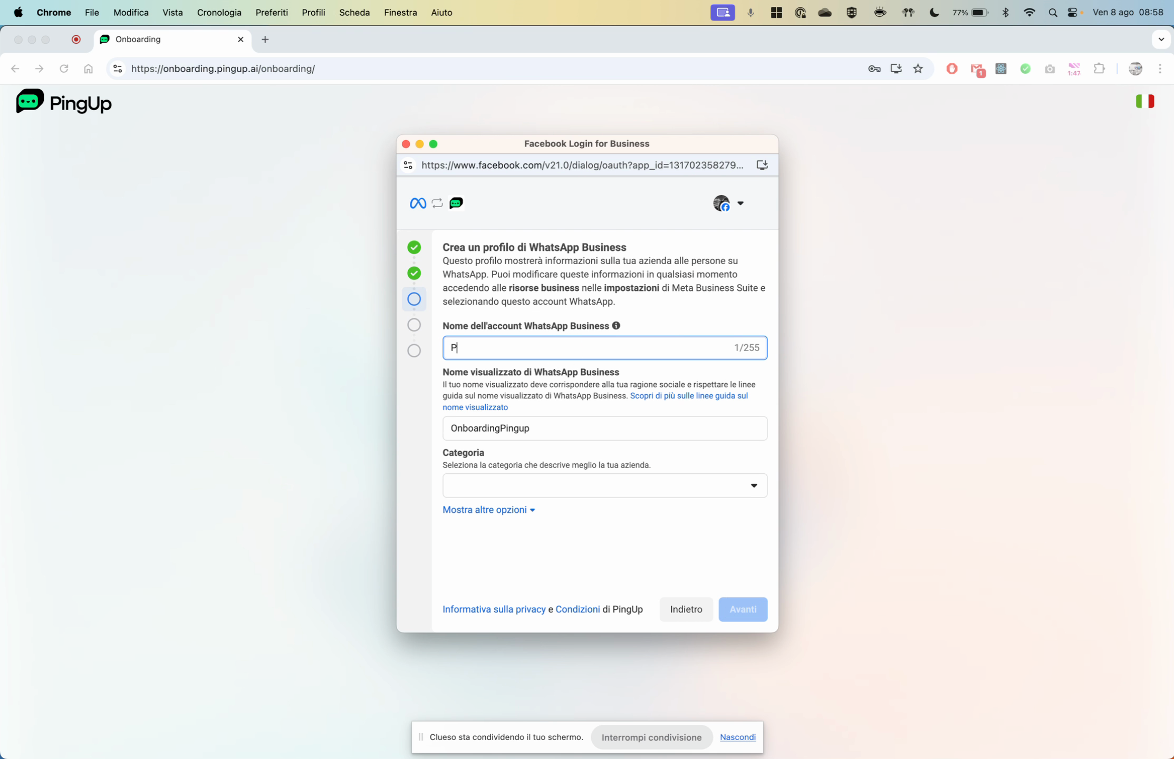The height and width of the screenshot is (759, 1174).
Task: Click the fourth step circle
Action: pos(414,325)
